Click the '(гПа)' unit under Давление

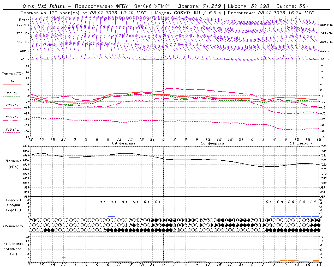pyautogui.click(x=13, y=167)
